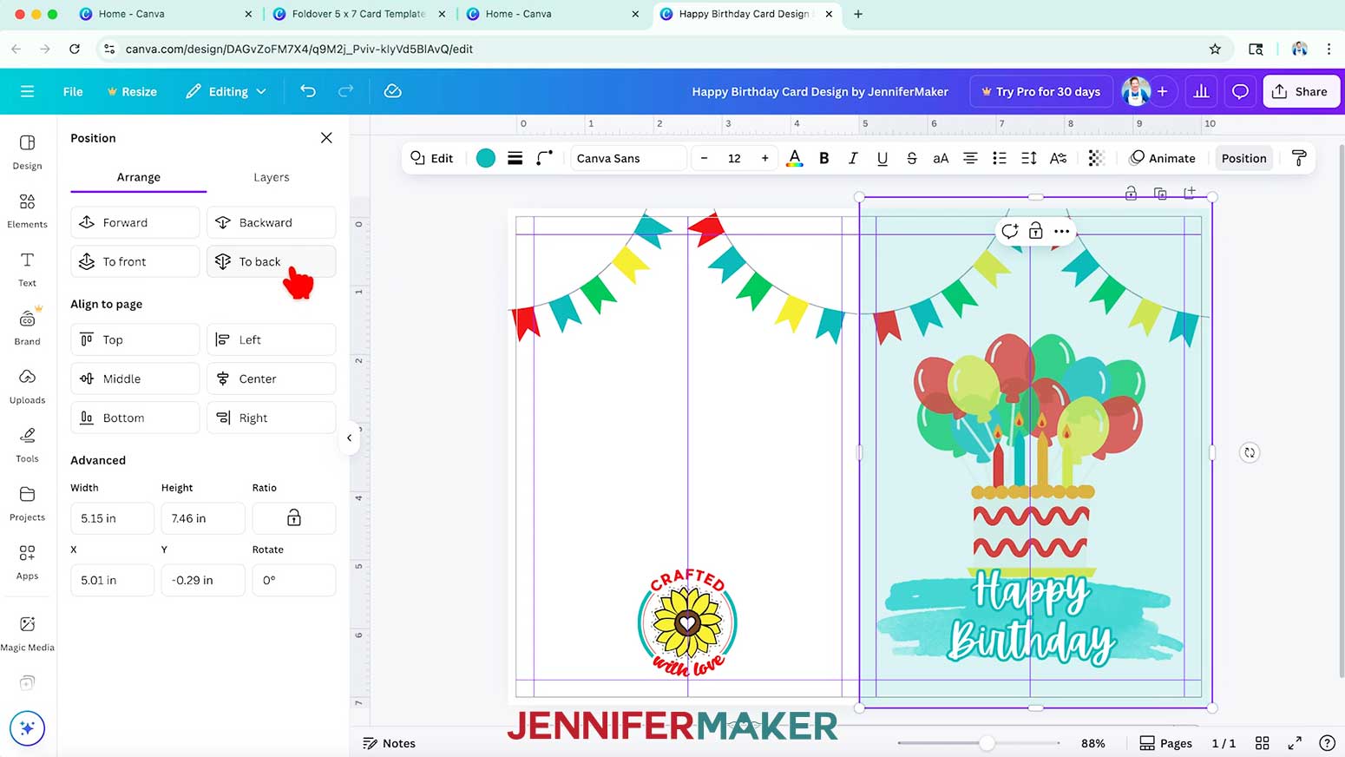Screen dimensions: 1345x757
Task: Cycle the text alignment button
Action: pyautogui.click(x=970, y=158)
